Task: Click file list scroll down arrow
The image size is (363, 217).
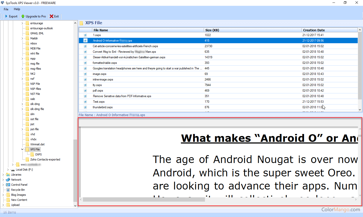Action: [x=360, y=110]
